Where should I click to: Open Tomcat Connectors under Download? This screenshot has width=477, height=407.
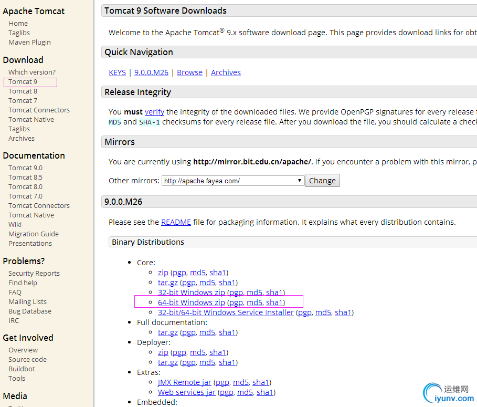pyautogui.click(x=39, y=110)
